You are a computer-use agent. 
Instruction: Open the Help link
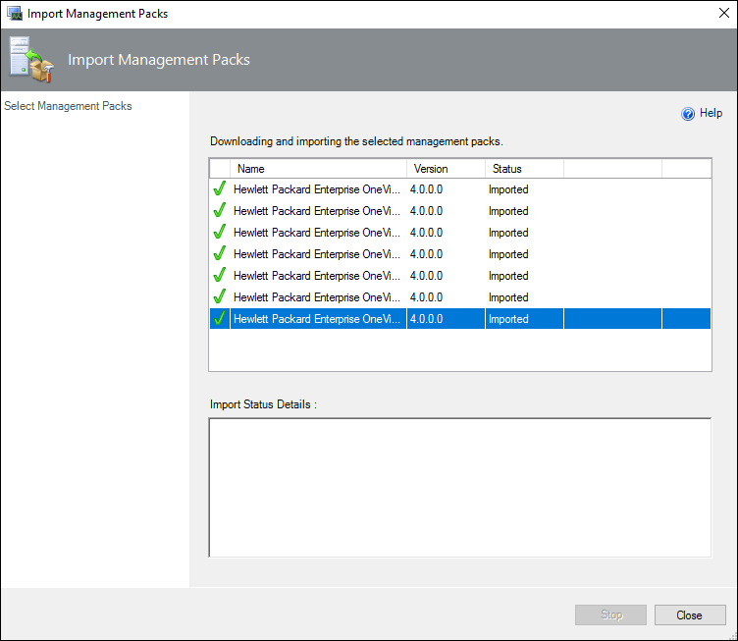click(x=711, y=113)
